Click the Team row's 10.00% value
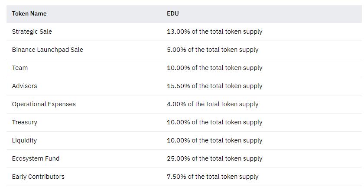The width and height of the screenshot is (364, 193). click(x=214, y=68)
